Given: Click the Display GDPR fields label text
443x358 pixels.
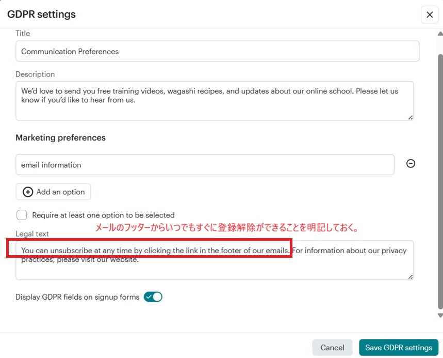Looking at the screenshot, I should (77, 297).
